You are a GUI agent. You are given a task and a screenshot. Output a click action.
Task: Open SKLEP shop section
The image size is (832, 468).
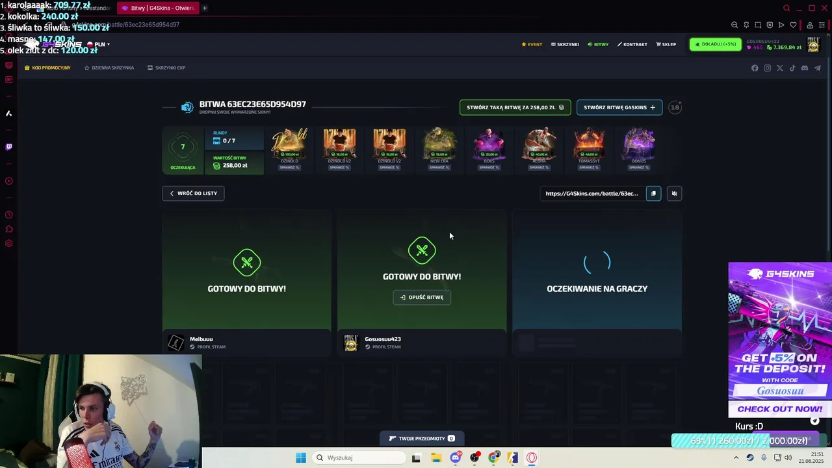point(666,44)
